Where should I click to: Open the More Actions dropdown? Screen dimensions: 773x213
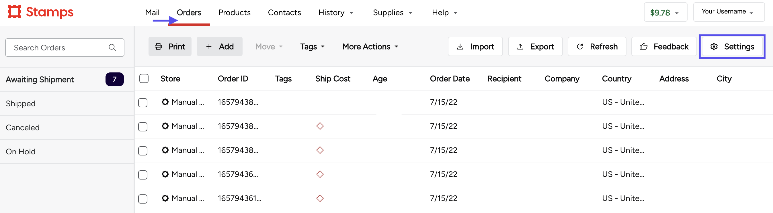[370, 46]
